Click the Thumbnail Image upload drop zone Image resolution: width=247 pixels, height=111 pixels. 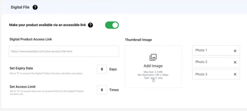pyautogui.click(x=153, y=67)
